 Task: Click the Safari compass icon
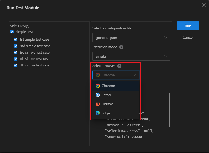pyautogui.click(x=98, y=95)
